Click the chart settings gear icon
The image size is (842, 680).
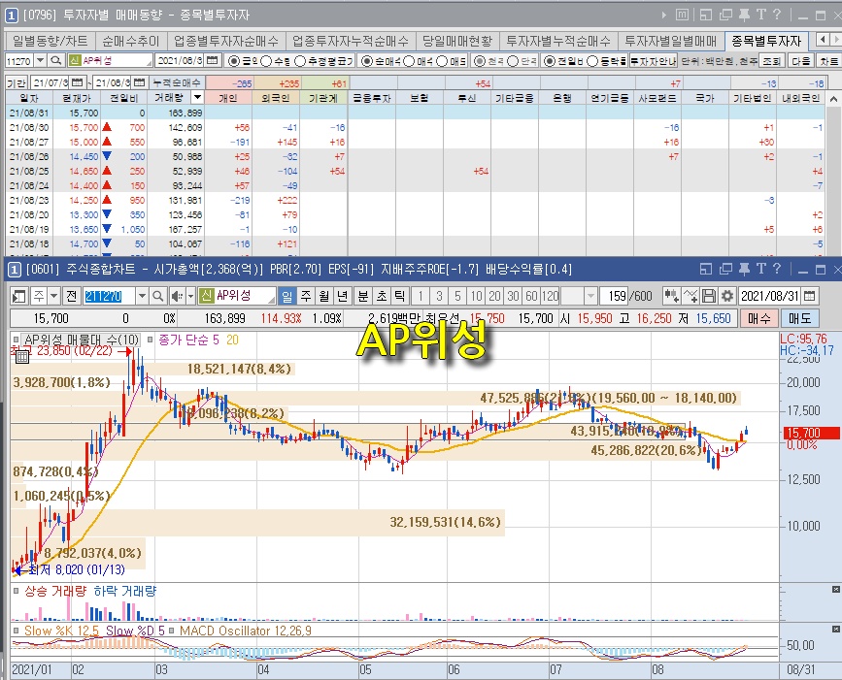727,296
